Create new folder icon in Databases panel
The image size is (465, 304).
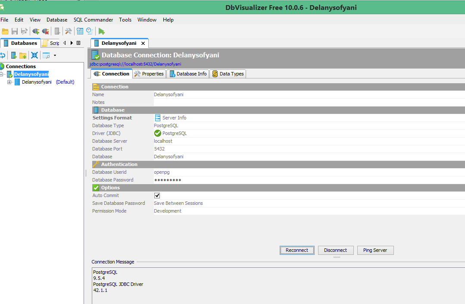[x=23, y=56]
